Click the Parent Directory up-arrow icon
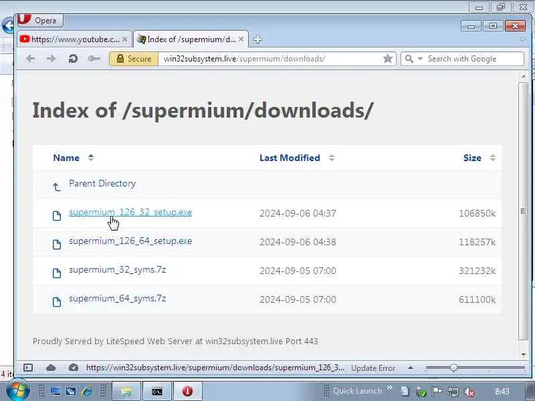Viewport: 535px width, 401px height. [x=57, y=186]
